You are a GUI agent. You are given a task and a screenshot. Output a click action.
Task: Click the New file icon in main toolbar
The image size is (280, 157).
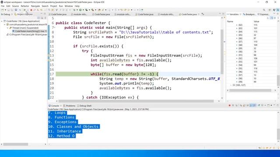tap(2, 10)
